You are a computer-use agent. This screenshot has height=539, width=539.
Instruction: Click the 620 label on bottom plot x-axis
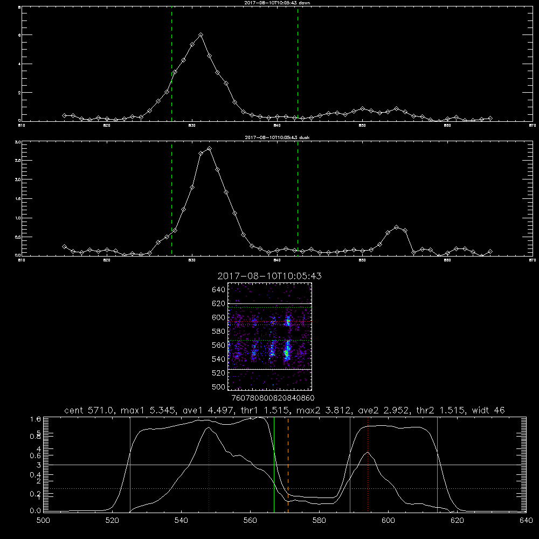458,521
